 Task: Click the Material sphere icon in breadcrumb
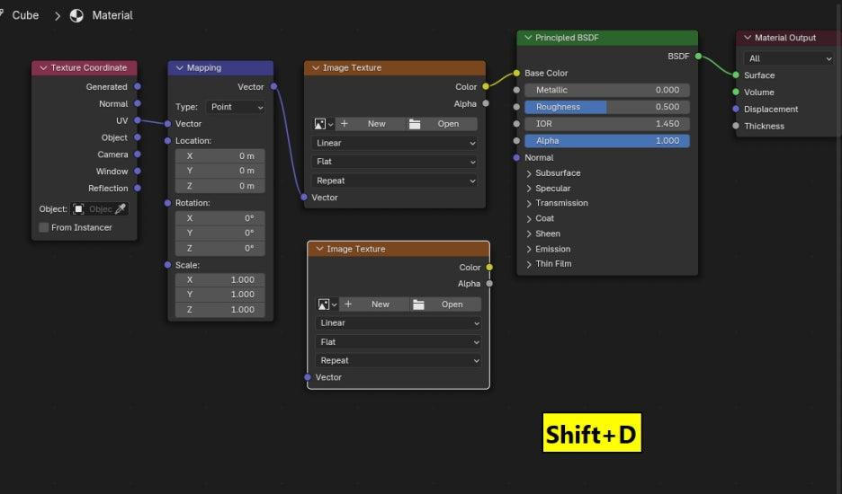pos(76,15)
